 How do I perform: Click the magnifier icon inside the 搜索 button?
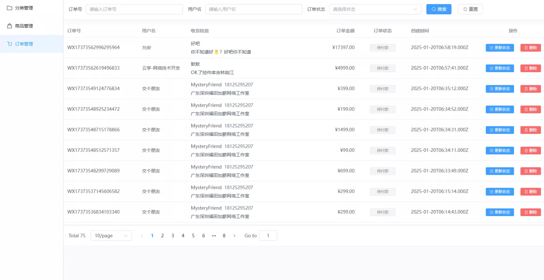pos(433,9)
